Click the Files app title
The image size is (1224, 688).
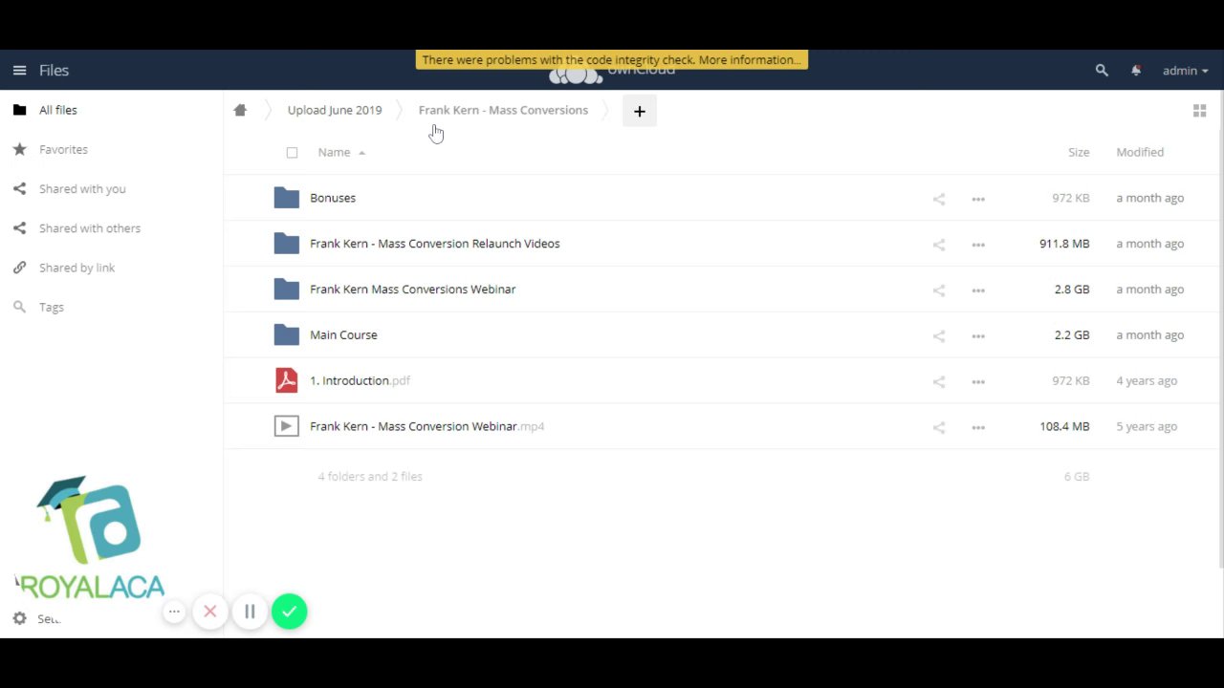click(54, 70)
